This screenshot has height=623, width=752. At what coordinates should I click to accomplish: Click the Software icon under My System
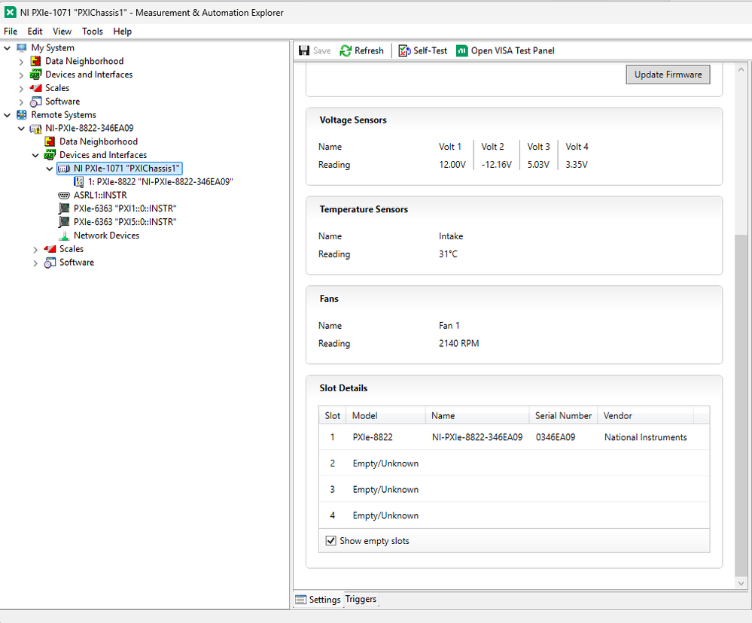click(x=35, y=102)
